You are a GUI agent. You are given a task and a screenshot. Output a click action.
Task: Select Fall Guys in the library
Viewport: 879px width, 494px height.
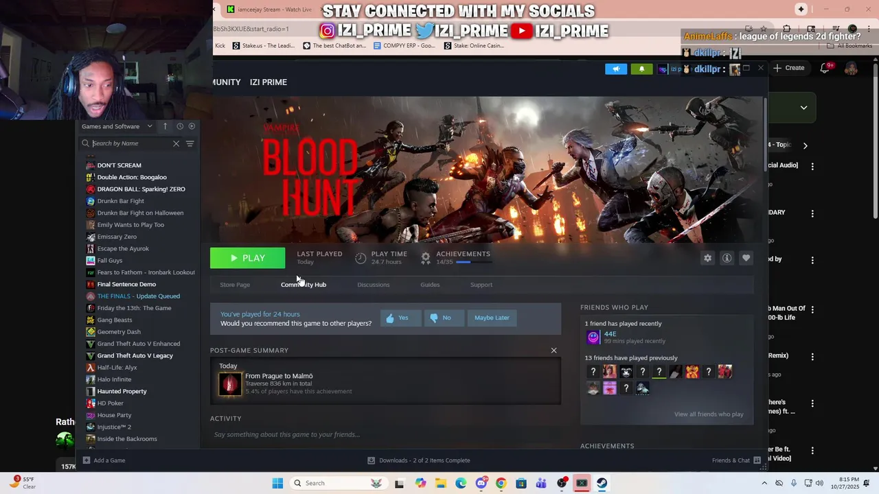point(110,261)
